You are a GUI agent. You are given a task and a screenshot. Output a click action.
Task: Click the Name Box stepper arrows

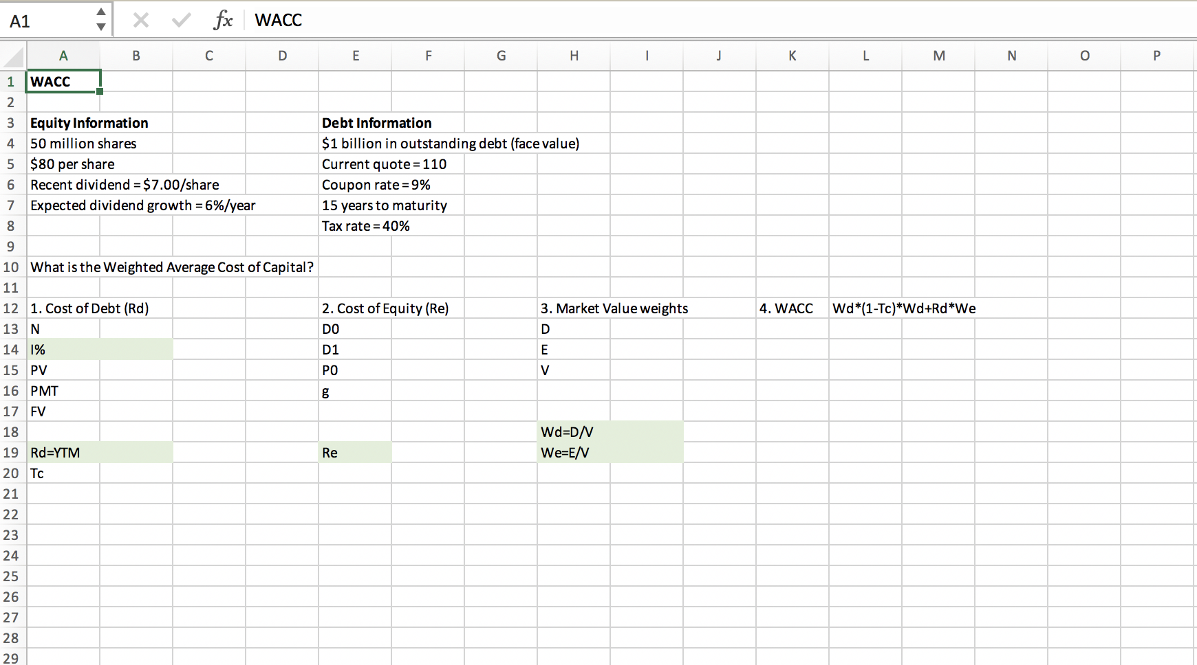pos(101,20)
